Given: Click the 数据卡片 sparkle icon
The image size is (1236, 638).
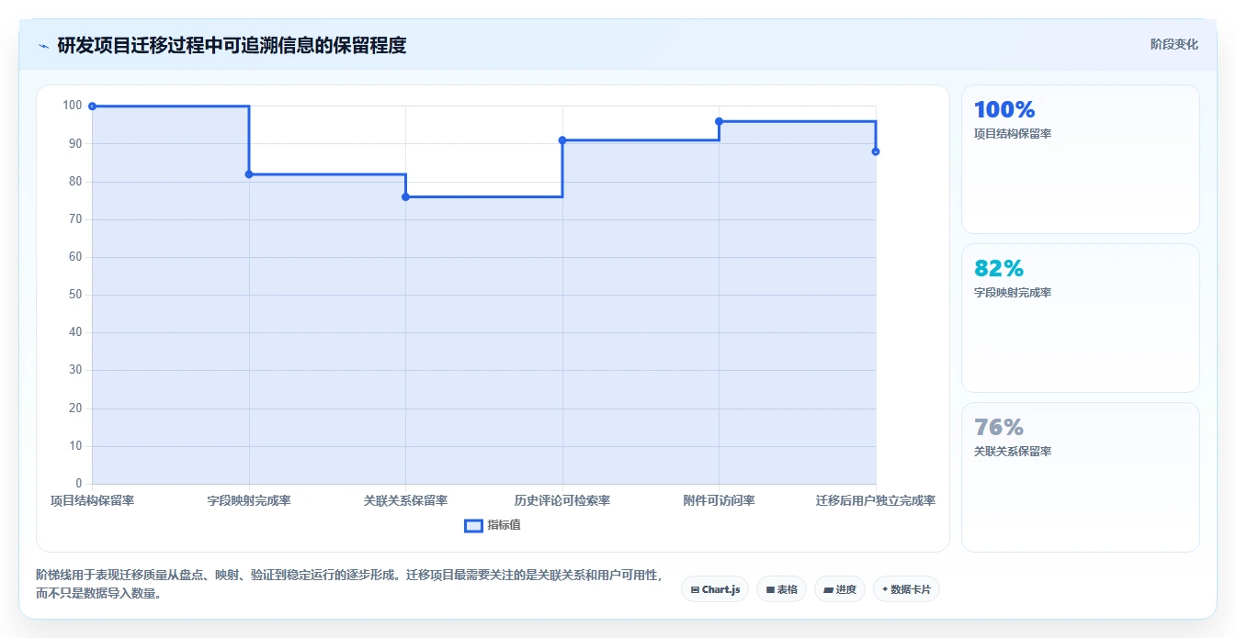Looking at the screenshot, I should pos(885,589).
